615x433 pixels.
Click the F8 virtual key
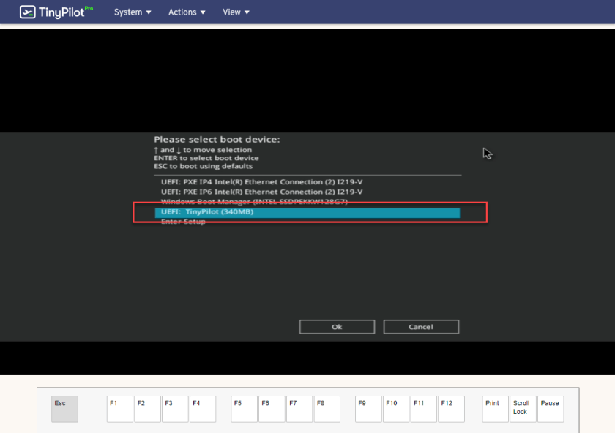[x=327, y=409]
